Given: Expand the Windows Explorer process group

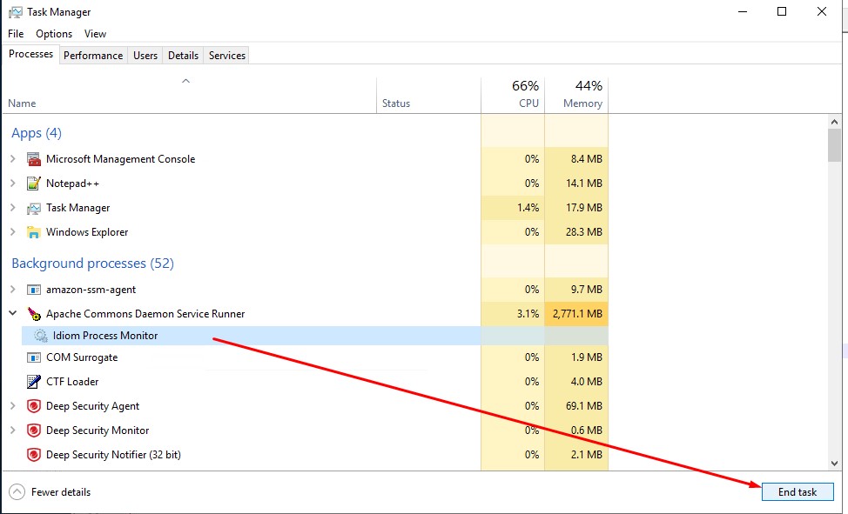Looking at the screenshot, I should point(13,231).
